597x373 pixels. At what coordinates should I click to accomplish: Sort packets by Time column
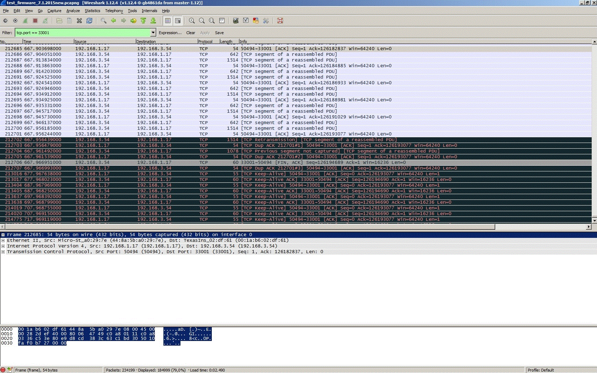coord(48,42)
